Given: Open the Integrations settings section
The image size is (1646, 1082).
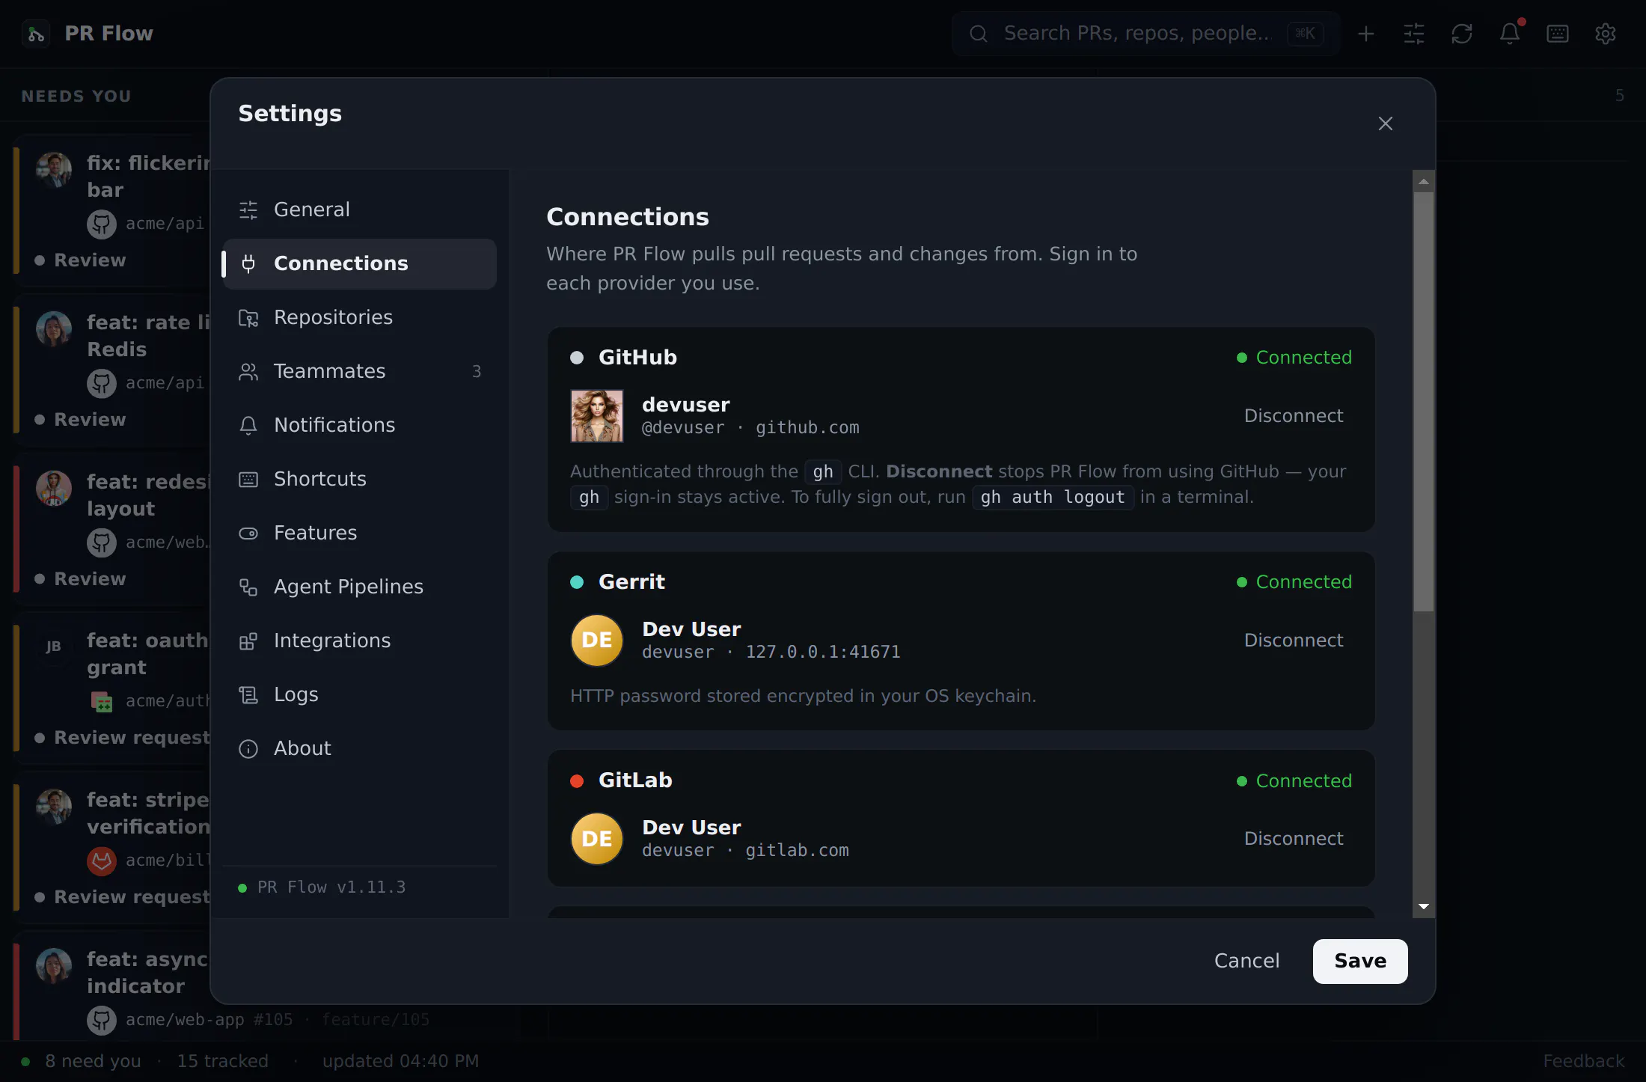Looking at the screenshot, I should coord(359,641).
